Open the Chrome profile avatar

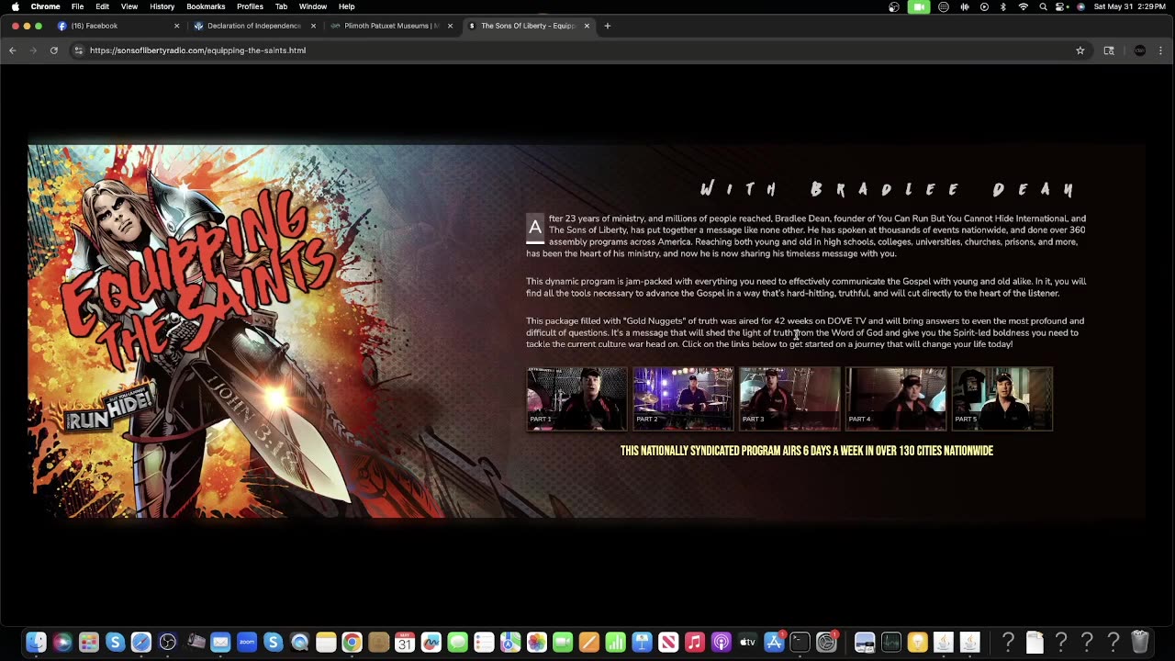coord(1140,50)
